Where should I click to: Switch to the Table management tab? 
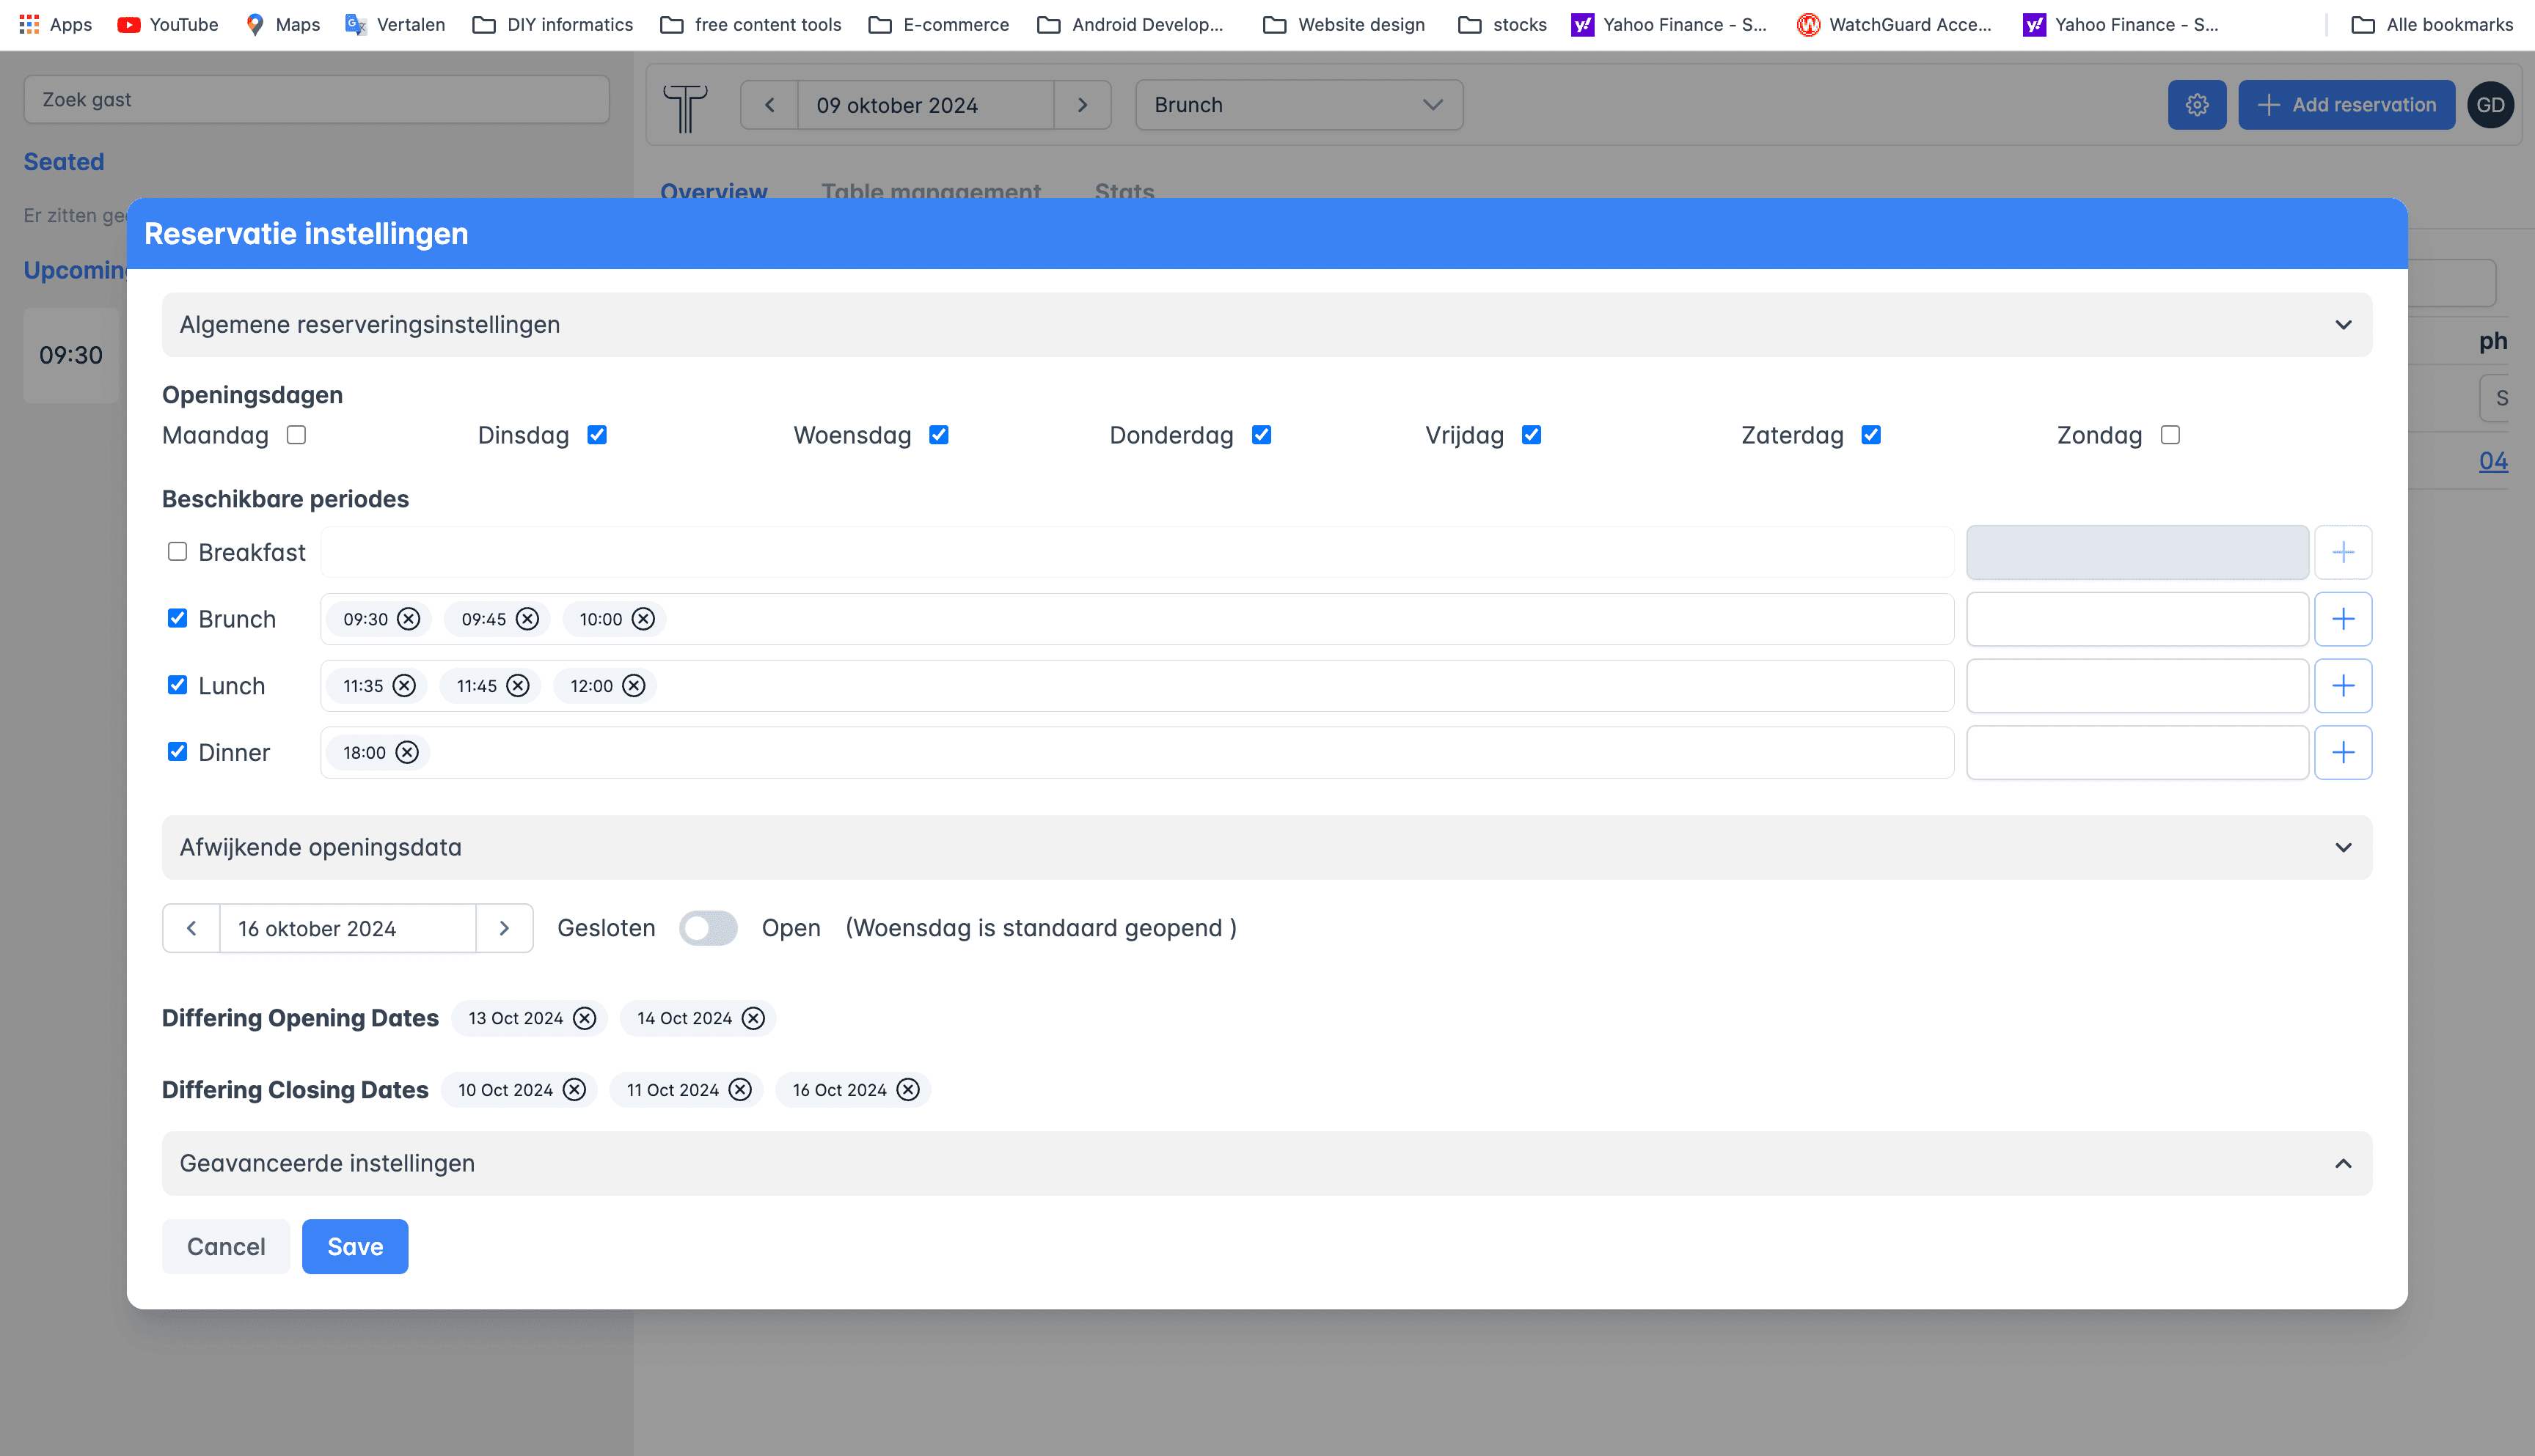click(930, 192)
